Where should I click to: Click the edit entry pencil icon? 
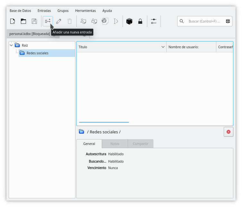pyautogui.click(x=59, y=21)
